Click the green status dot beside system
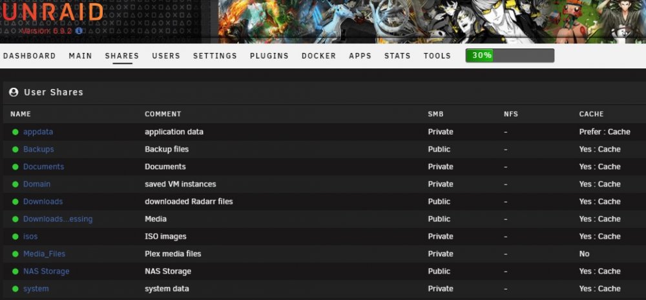 (16, 289)
